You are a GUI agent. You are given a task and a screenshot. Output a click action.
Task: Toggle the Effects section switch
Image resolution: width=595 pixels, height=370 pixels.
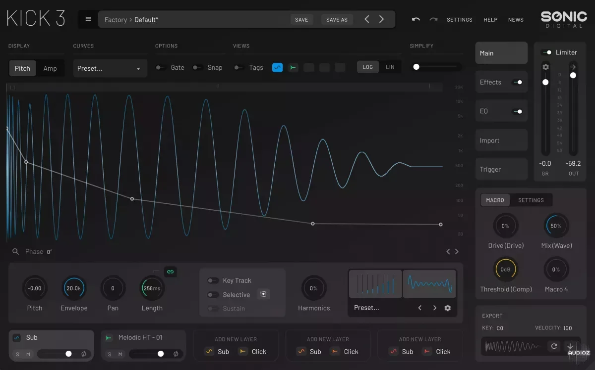pos(517,83)
